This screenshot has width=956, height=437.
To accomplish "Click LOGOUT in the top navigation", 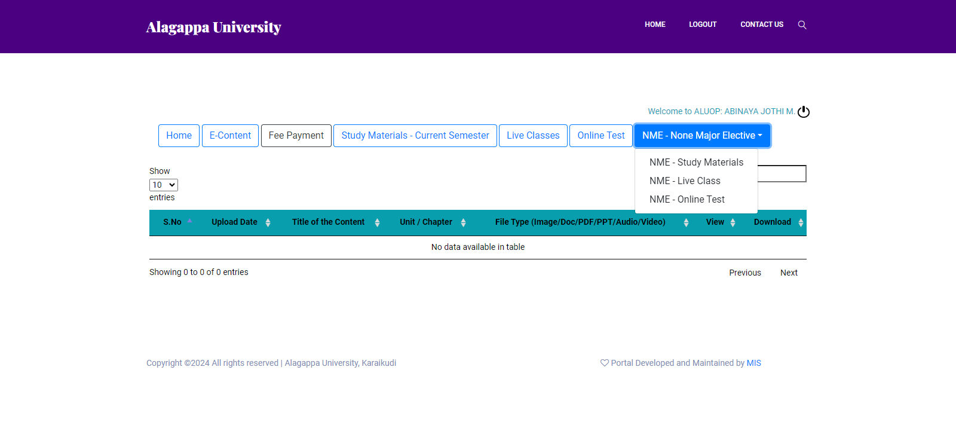I will click(703, 25).
